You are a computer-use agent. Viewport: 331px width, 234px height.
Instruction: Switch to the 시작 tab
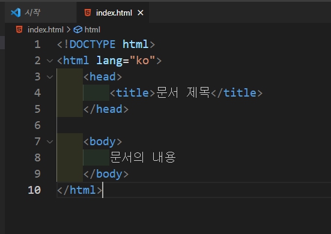pyautogui.click(x=40, y=13)
